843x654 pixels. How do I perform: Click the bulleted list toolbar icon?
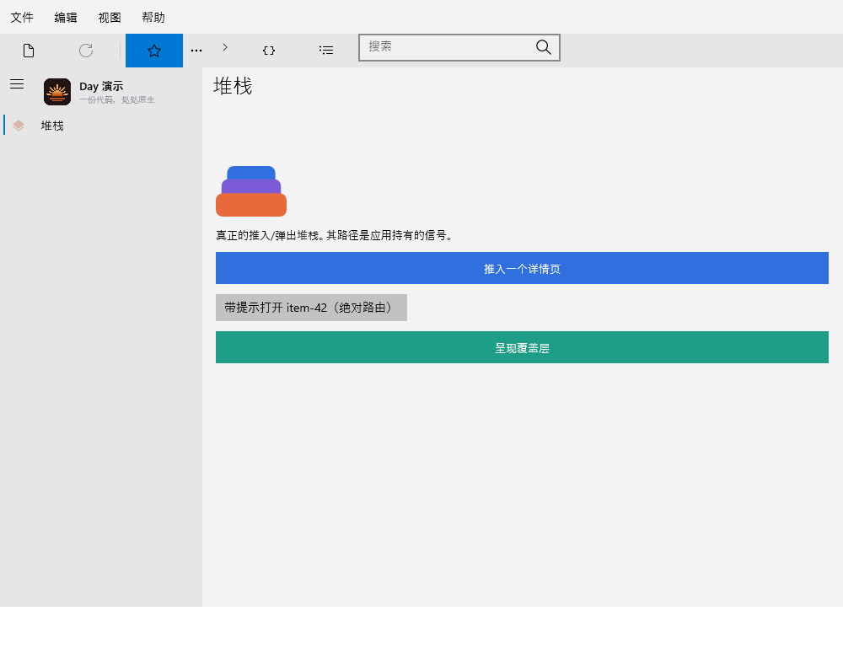click(326, 51)
